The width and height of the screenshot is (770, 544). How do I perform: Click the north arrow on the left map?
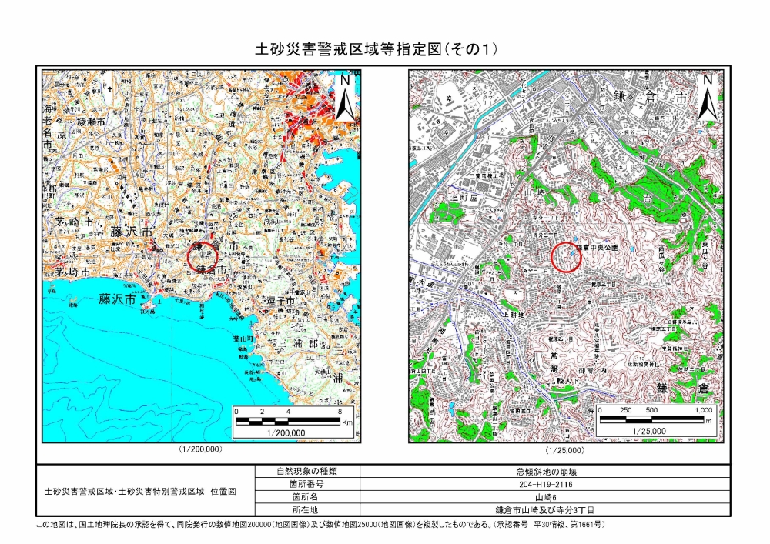[x=345, y=98]
